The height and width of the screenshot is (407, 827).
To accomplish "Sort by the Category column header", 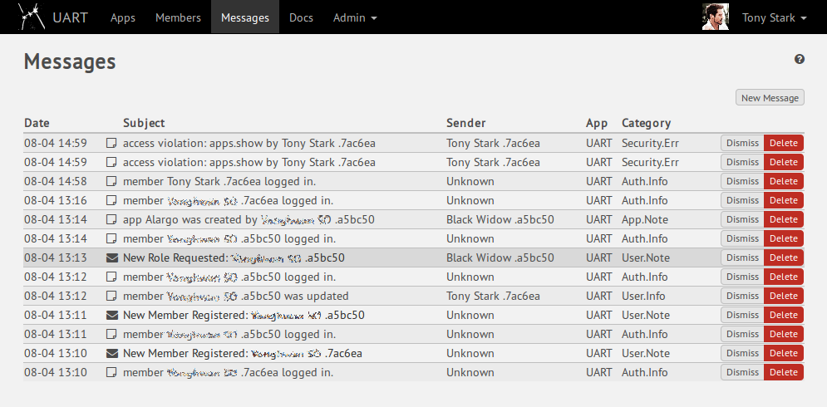I will [x=646, y=123].
